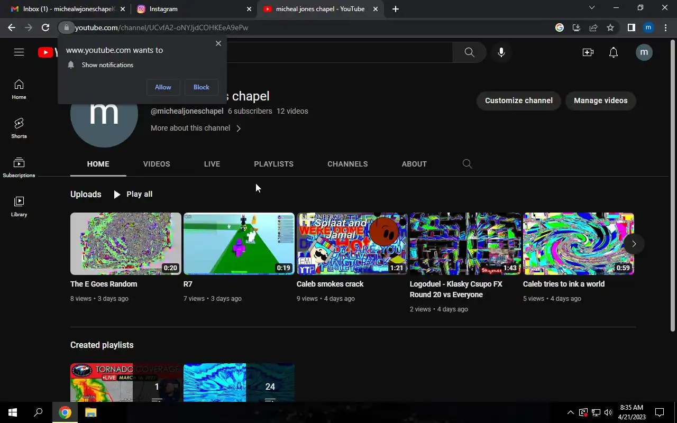Open YouTube notifications bell
Screen dimensions: 677x423
pos(614,52)
